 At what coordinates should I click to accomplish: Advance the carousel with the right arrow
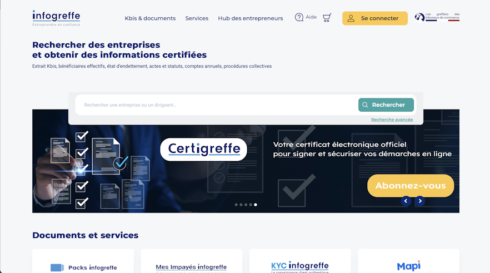pos(420,201)
